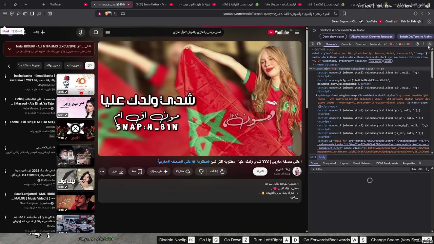This screenshot has width=434, height=244.
Task: Click the white subscribe button
Action: coord(260,171)
